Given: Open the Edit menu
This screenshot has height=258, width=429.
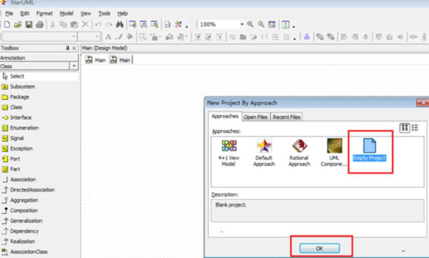Looking at the screenshot, I should [x=25, y=13].
